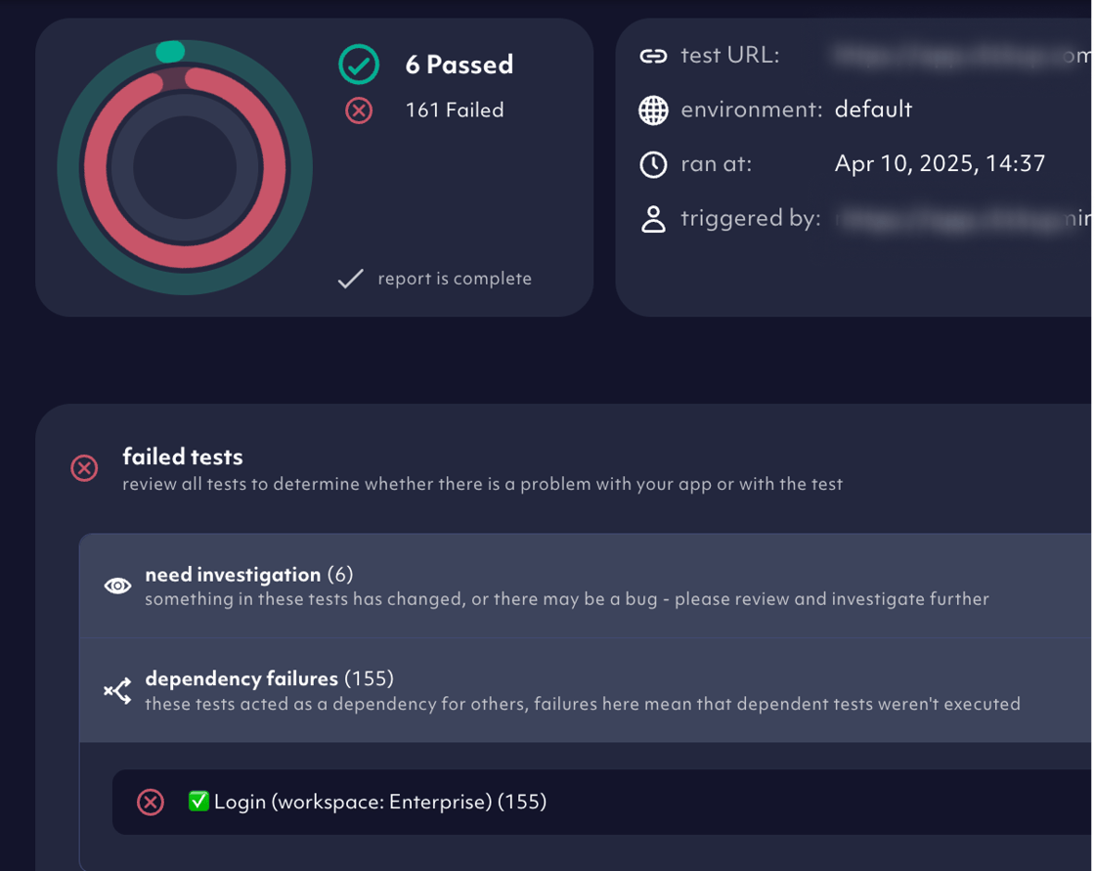
Task: Select the 161 Failed label
Action: pos(455,110)
